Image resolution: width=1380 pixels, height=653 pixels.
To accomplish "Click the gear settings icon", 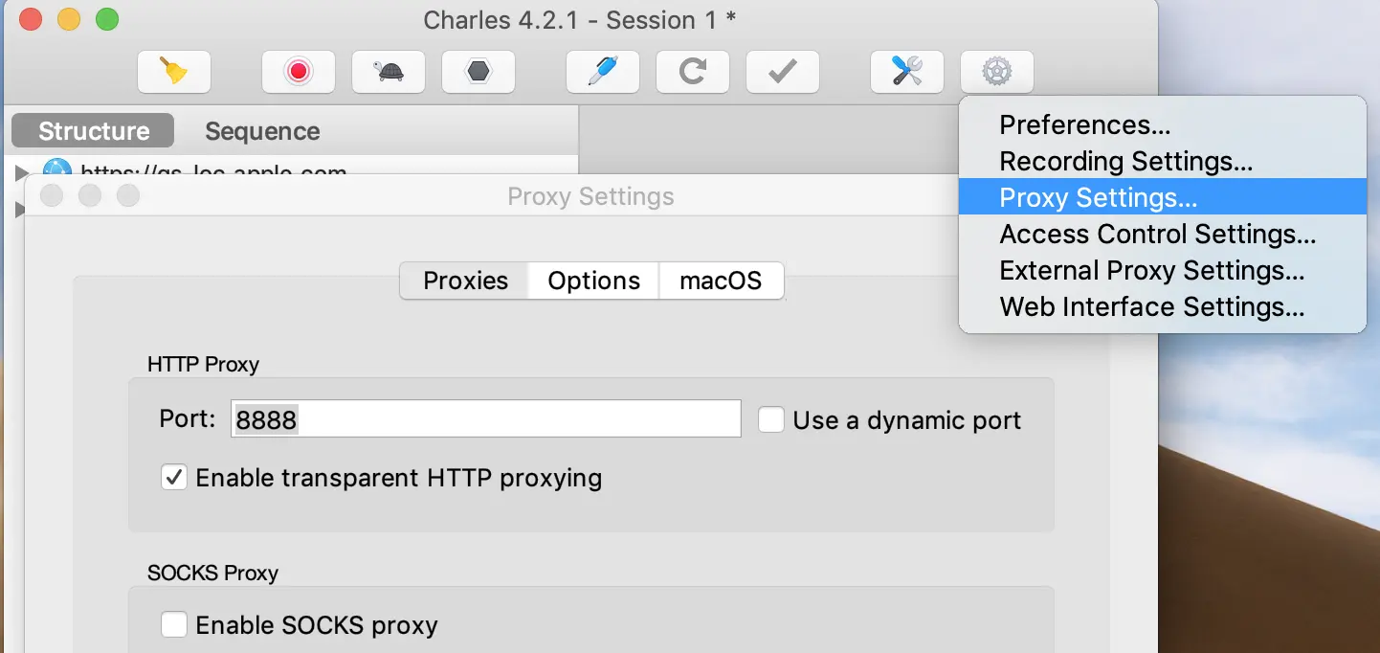I will [997, 72].
